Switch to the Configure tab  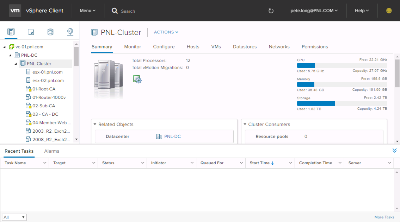[164, 47]
